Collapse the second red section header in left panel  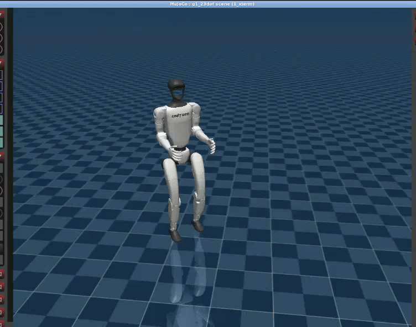[2, 62]
